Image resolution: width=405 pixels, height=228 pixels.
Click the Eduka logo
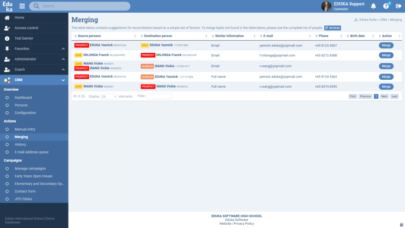tap(8, 6)
